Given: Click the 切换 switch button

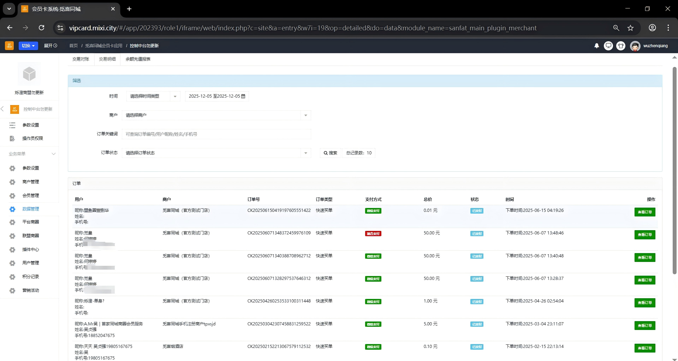Looking at the screenshot, I should point(28,46).
